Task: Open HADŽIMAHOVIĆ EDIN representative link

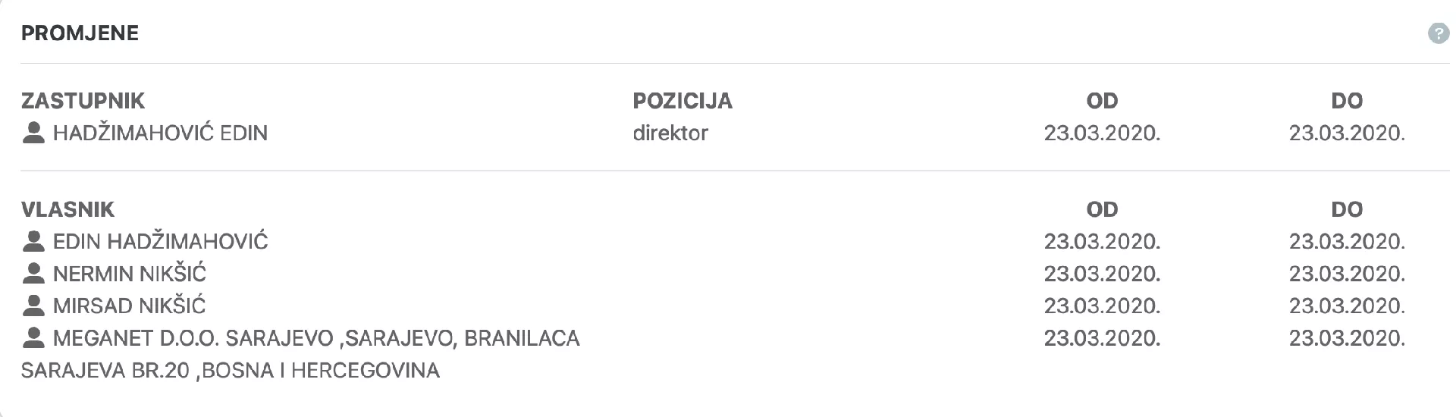Action: pyautogui.click(x=160, y=133)
